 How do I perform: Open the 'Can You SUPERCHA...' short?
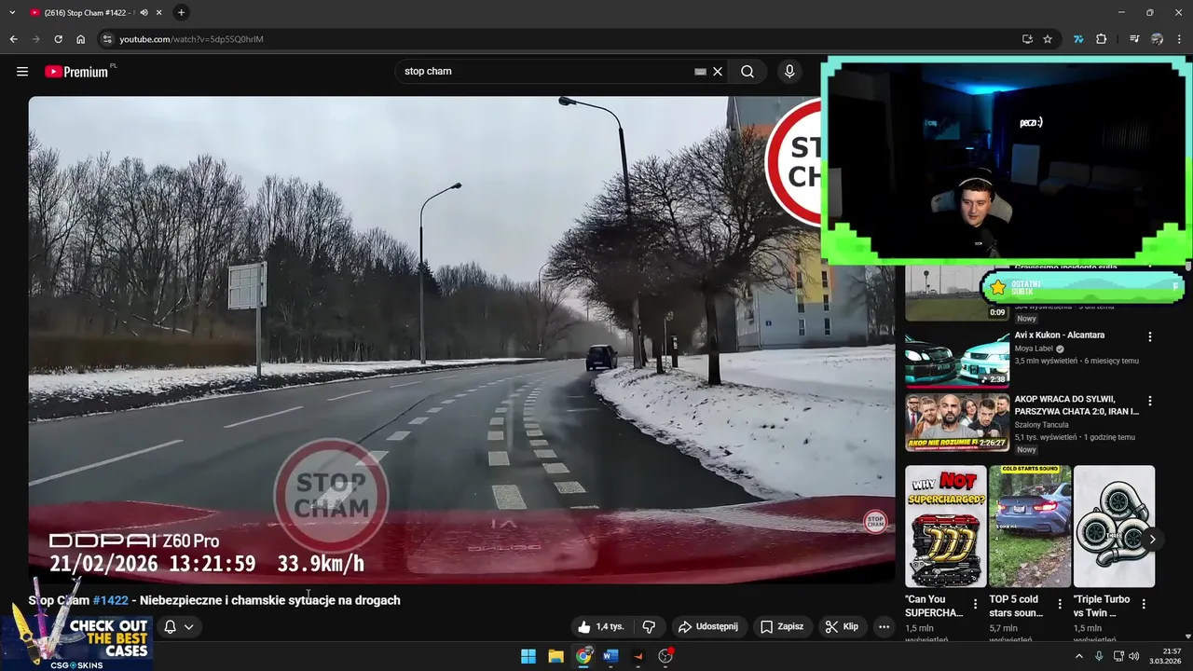945,527
